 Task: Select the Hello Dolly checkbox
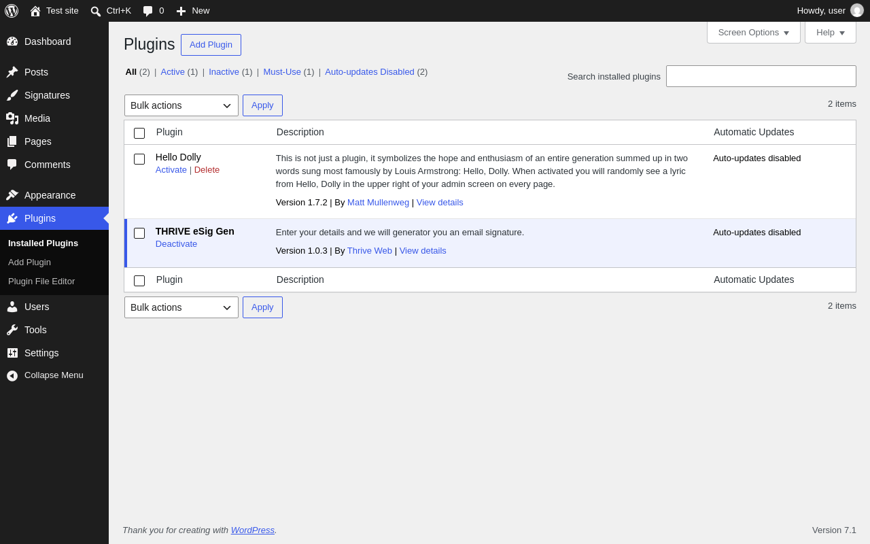(139, 159)
